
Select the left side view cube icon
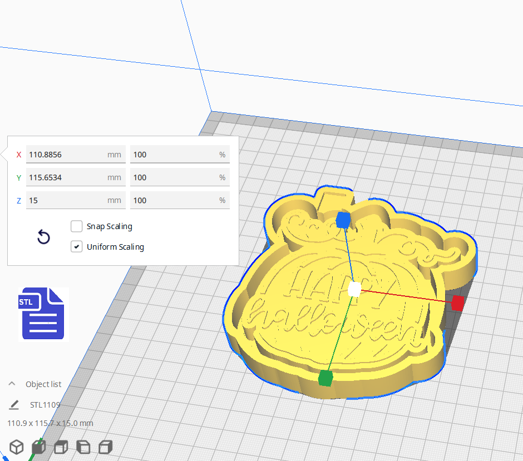pos(83,447)
